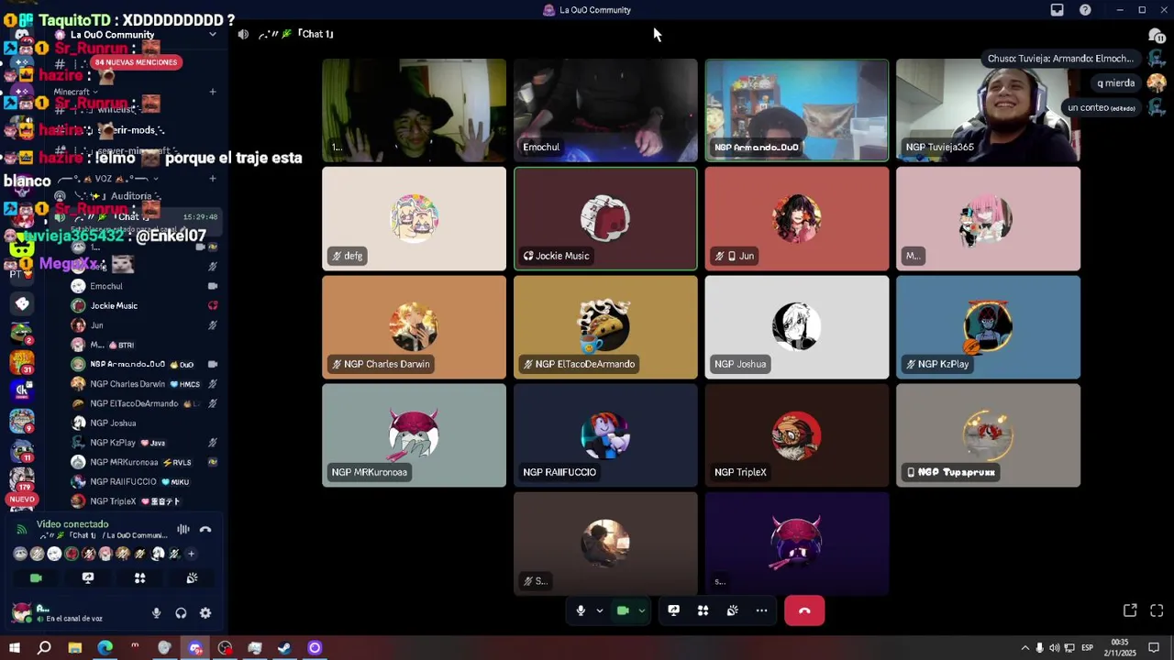This screenshot has height=660, width=1174.
Task: Enter fullscreen call view
Action: pos(1157,610)
